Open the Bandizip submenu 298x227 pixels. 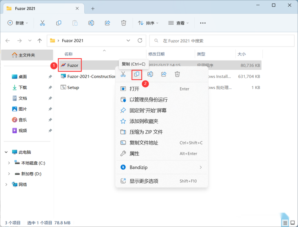162,167
